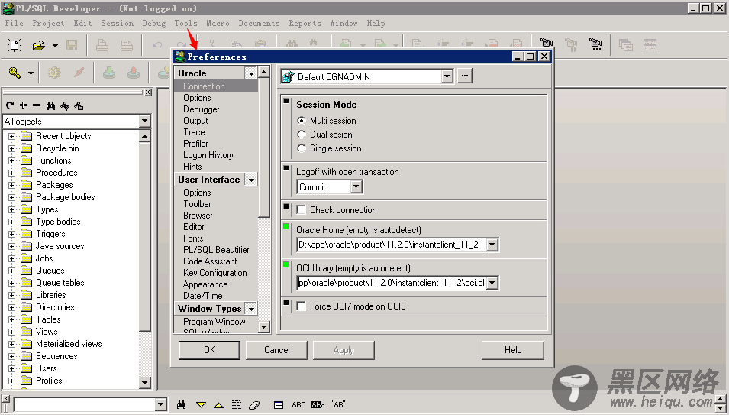Open the Tools menu
729x415 pixels.
pyautogui.click(x=186, y=23)
